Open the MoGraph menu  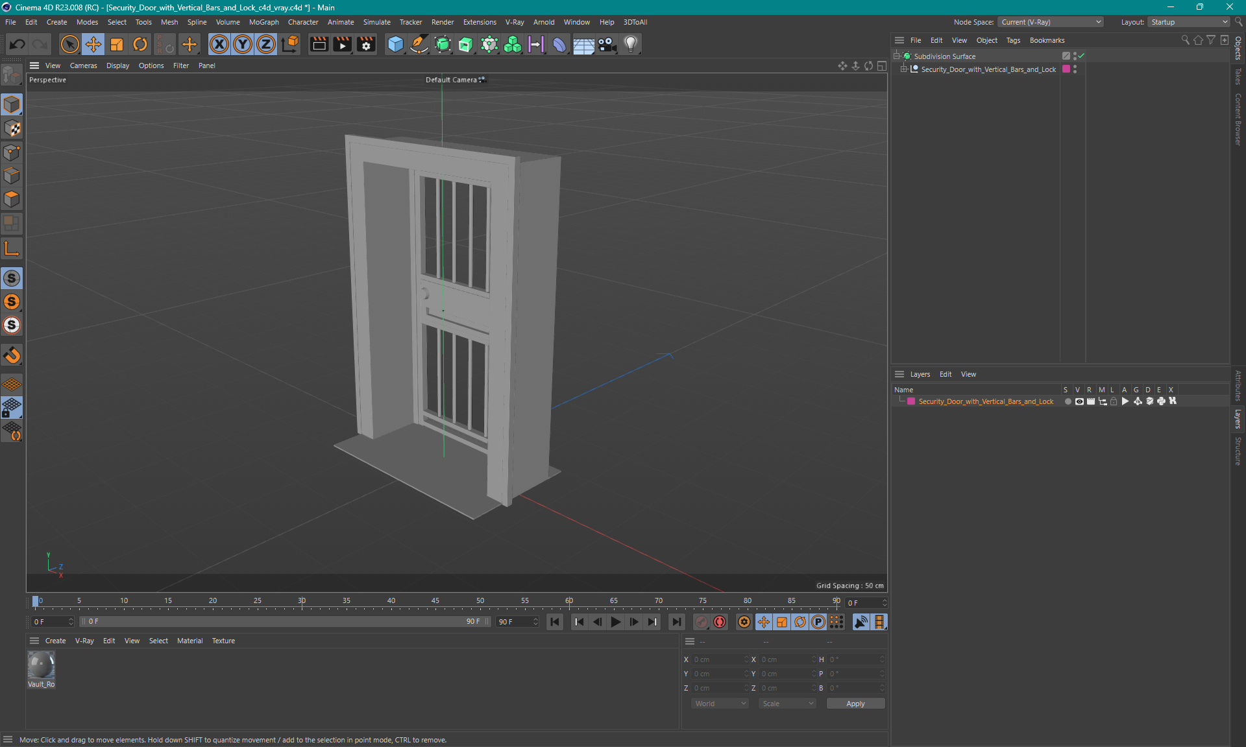[x=263, y=22]
